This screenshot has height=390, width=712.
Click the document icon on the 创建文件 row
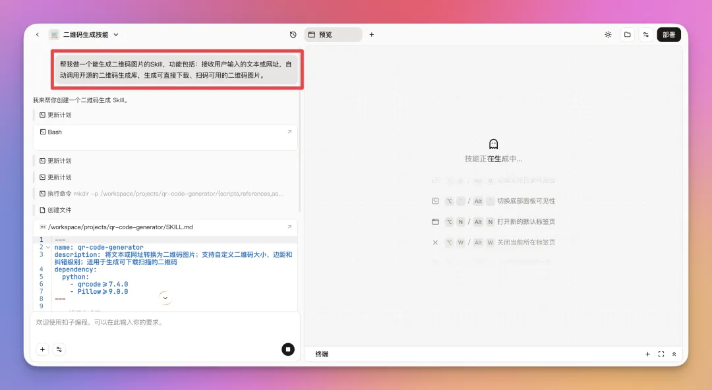(x=42, y=209)
